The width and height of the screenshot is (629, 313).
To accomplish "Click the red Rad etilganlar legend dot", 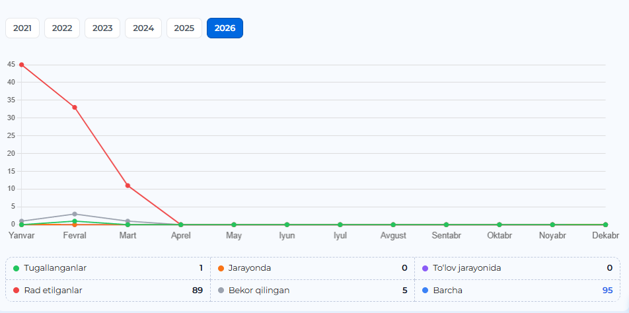I will pos(17,290).
